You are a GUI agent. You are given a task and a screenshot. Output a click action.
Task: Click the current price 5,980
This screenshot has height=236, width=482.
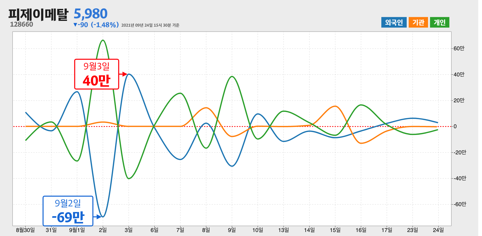click(x=91, y=14)
